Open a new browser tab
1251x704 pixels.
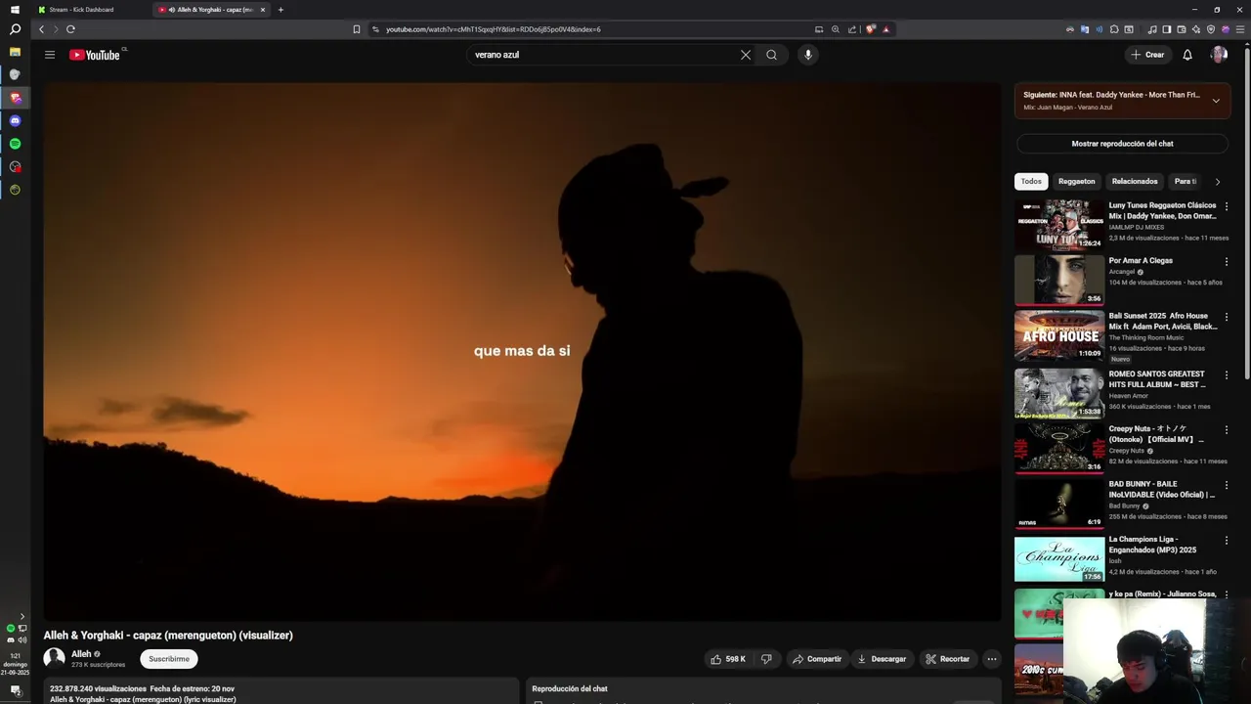(280, 10)
